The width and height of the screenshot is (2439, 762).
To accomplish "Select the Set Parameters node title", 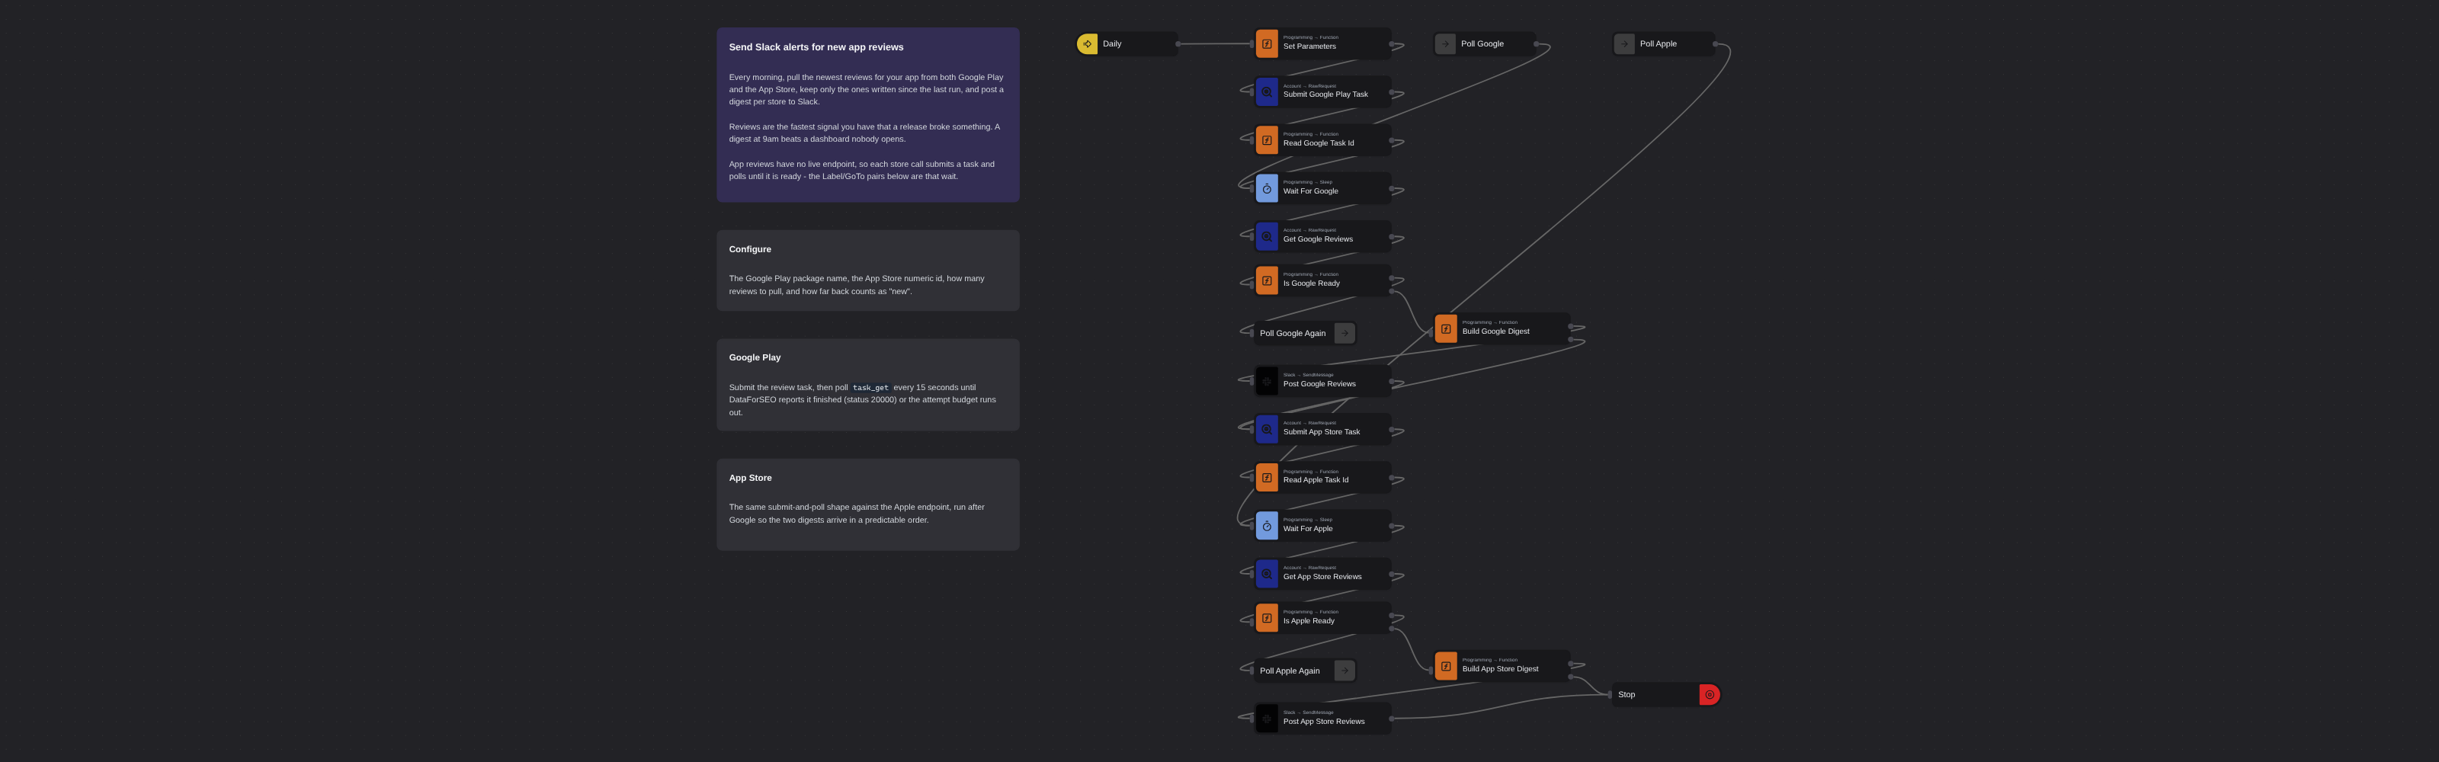I will [x=1309, y=46].
